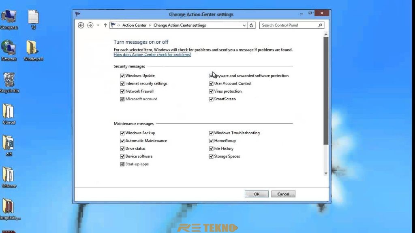
Task: Click the Search Control Panel field
Action: click(292, 25)
